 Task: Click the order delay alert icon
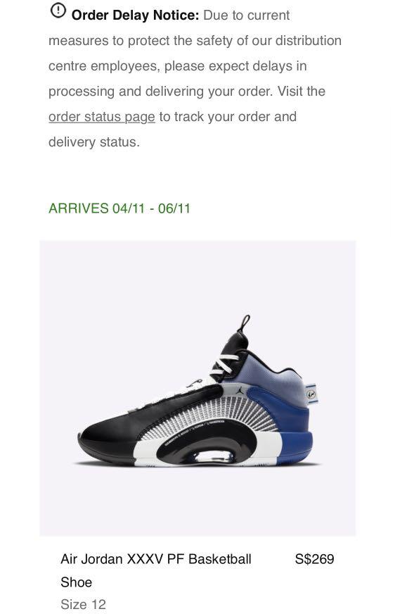coord(58,11)
